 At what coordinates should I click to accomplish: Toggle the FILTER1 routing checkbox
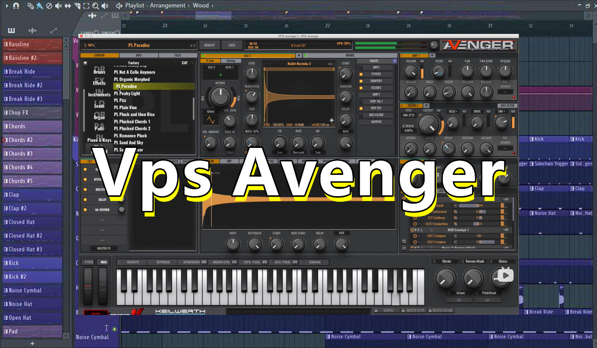click(361, 88)
